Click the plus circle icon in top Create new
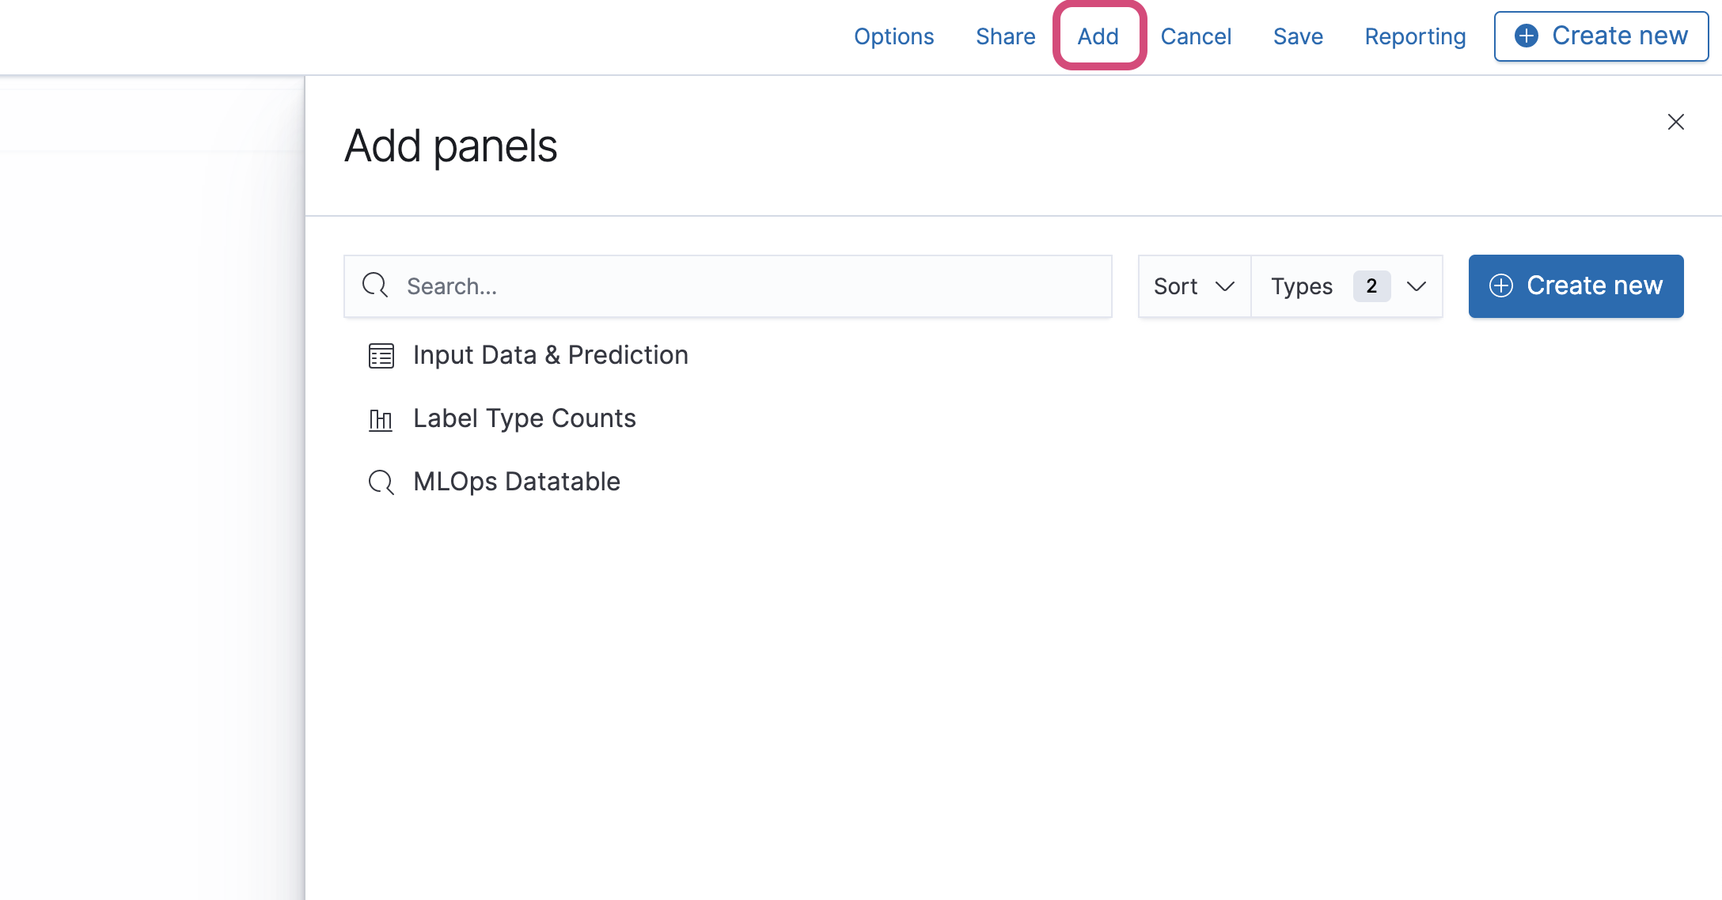This screenshot has width=1722, height=900. click(1527, 36)
